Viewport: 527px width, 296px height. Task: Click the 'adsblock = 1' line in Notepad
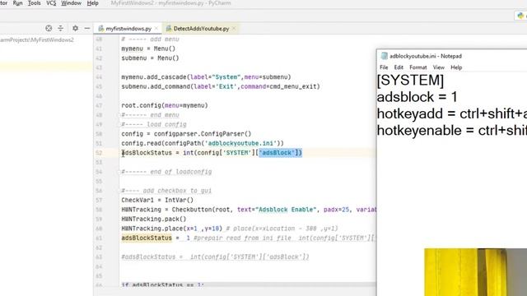click(x=417, y=97)
